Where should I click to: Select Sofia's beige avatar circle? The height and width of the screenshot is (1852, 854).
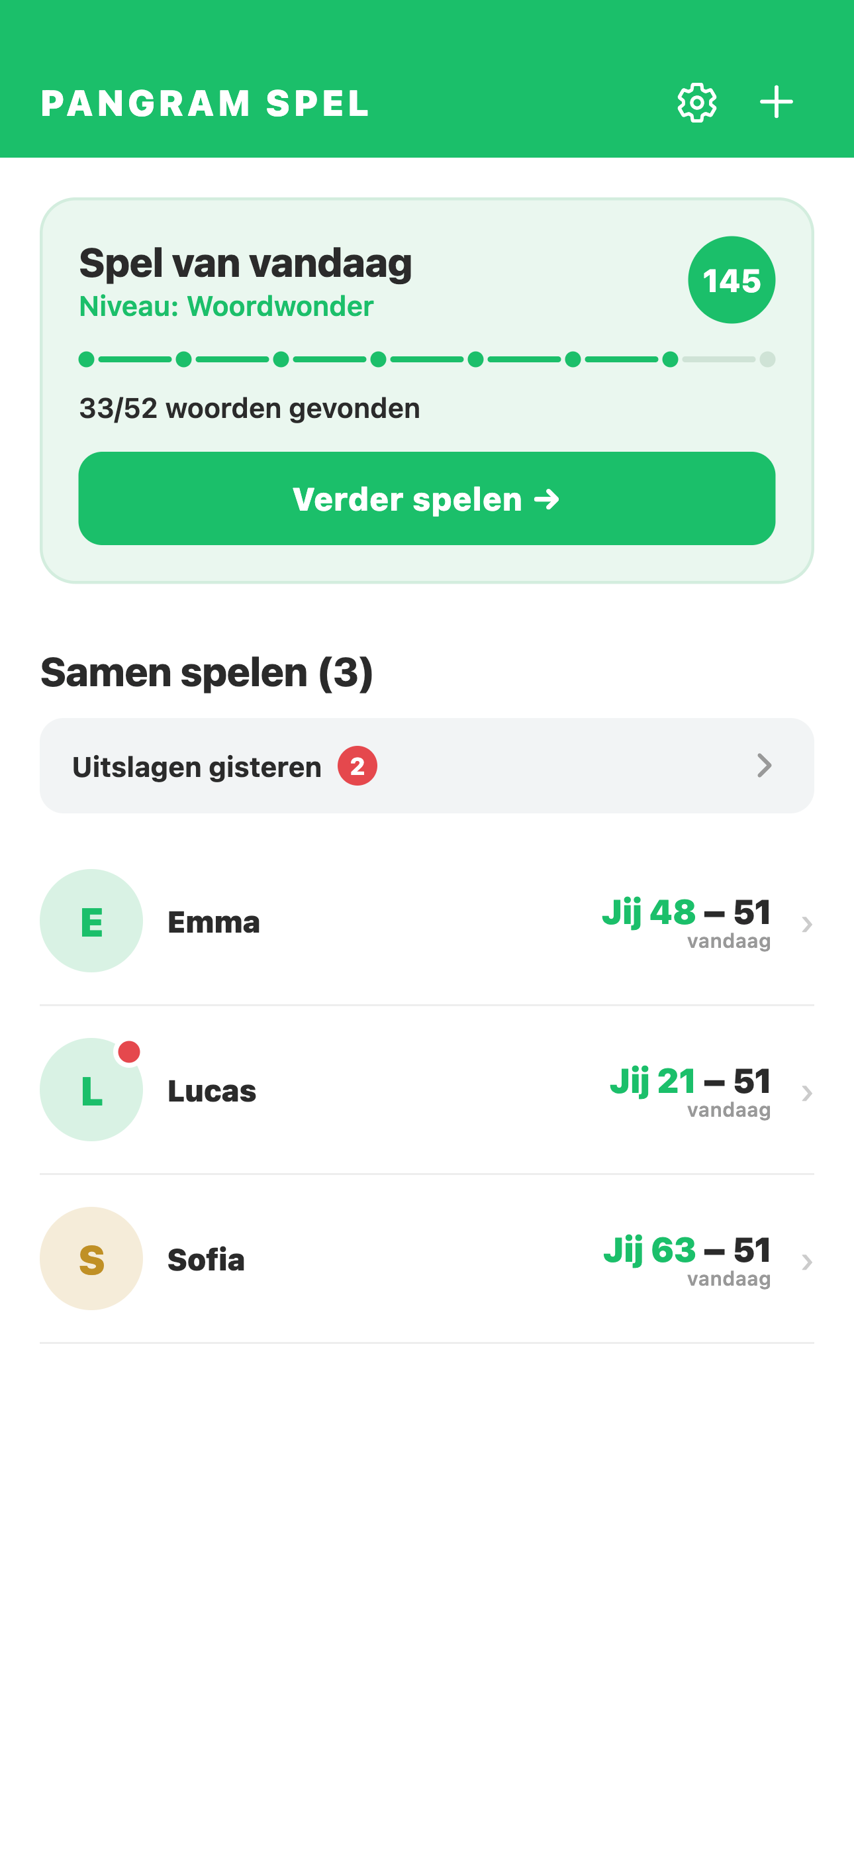91,1259
